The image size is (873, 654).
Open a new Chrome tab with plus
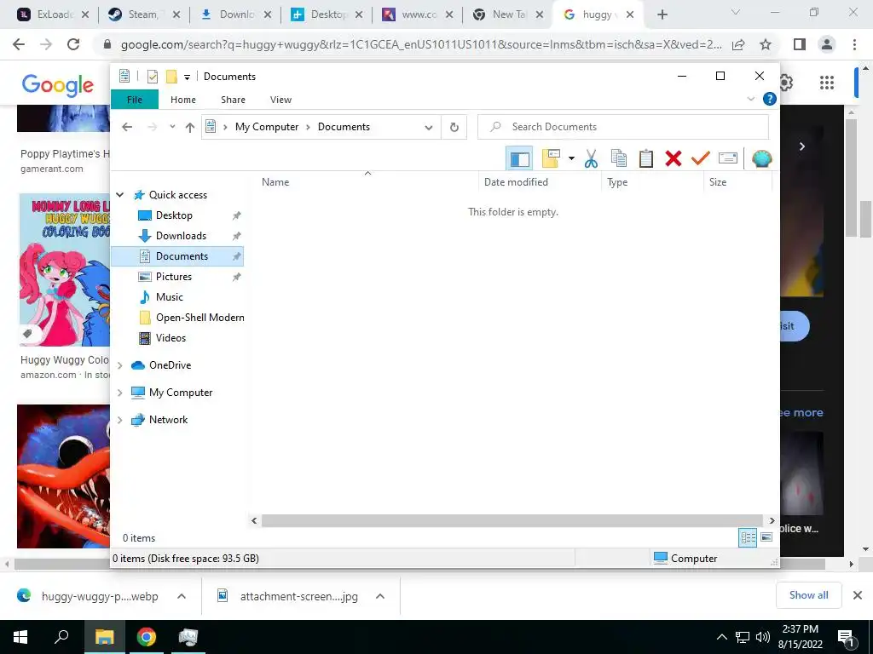(662, 15)
